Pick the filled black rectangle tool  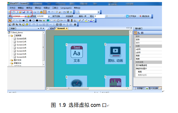point(24,21)
